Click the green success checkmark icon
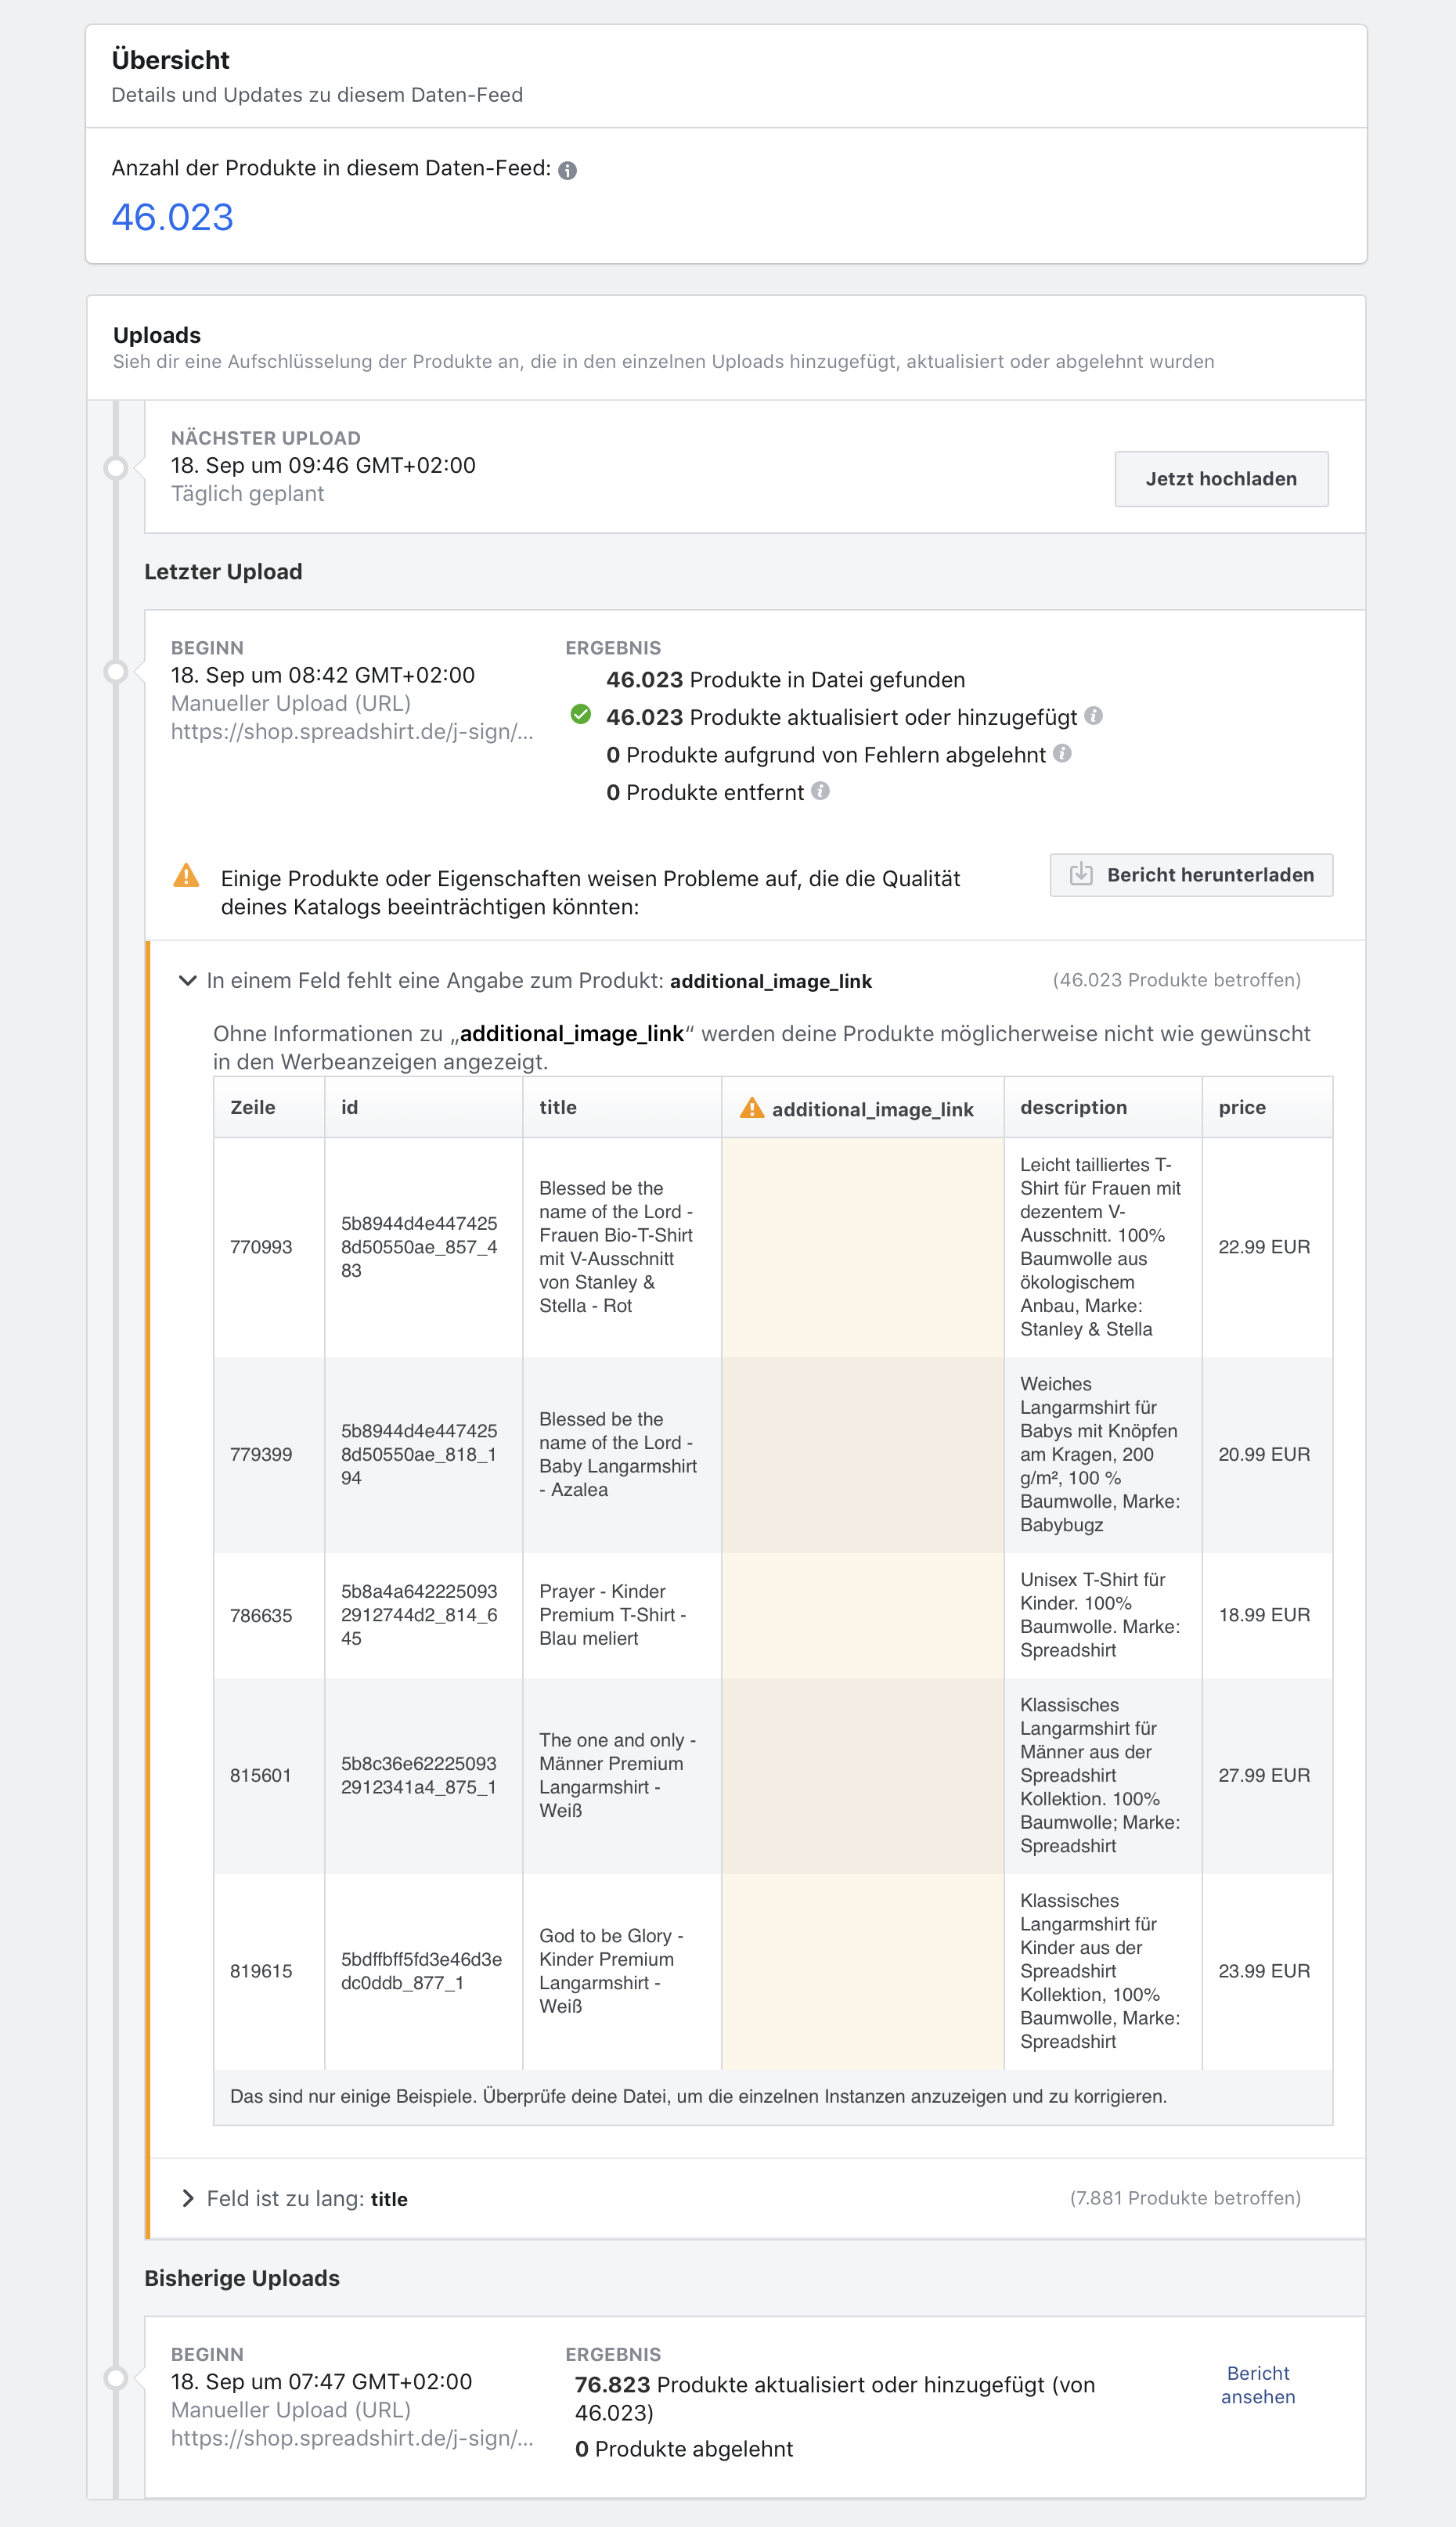 [580, 715]
